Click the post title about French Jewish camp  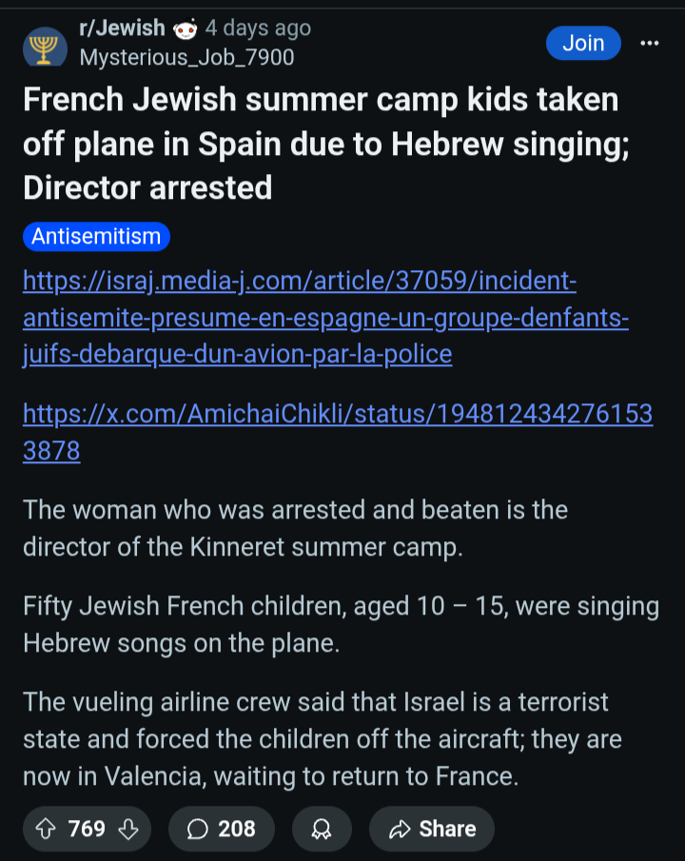326,144
